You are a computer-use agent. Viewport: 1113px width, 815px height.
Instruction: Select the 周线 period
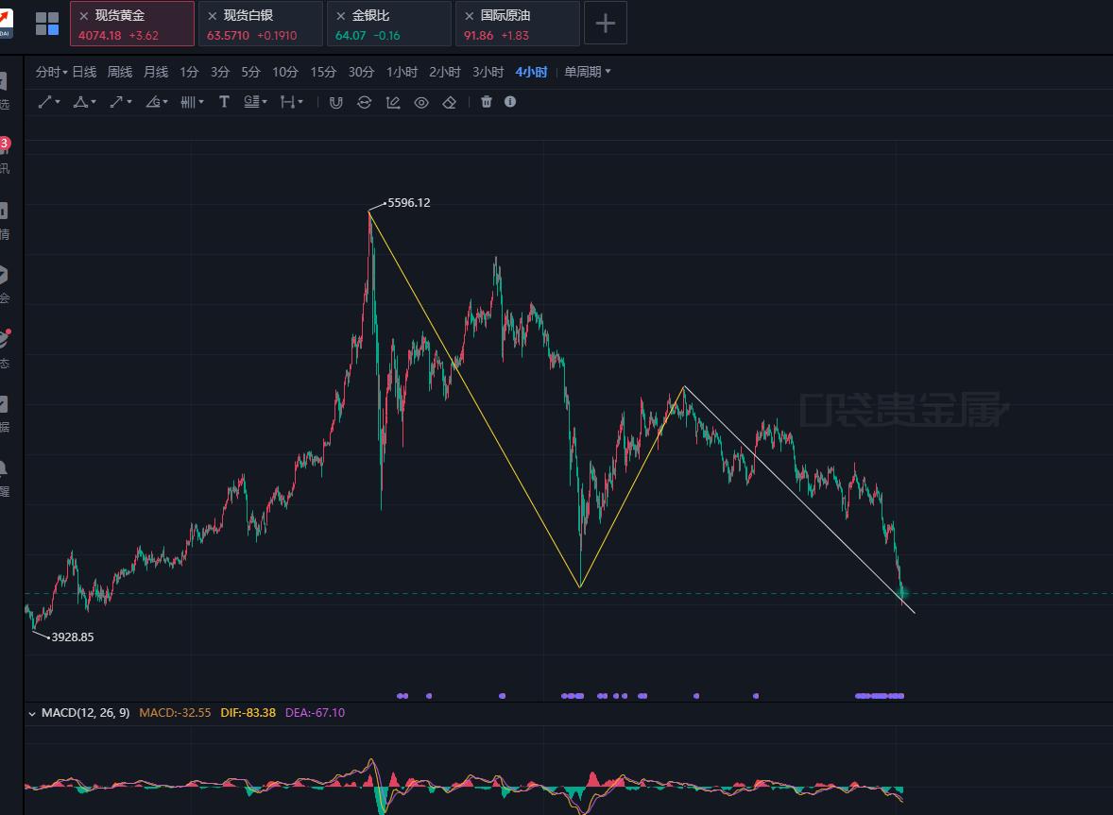(119, 72)
